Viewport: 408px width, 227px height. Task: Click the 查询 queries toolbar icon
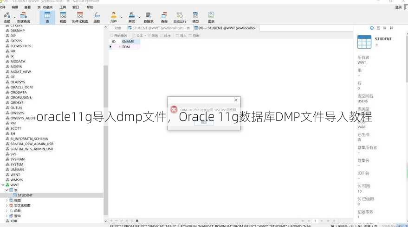[x=164, y=18]
